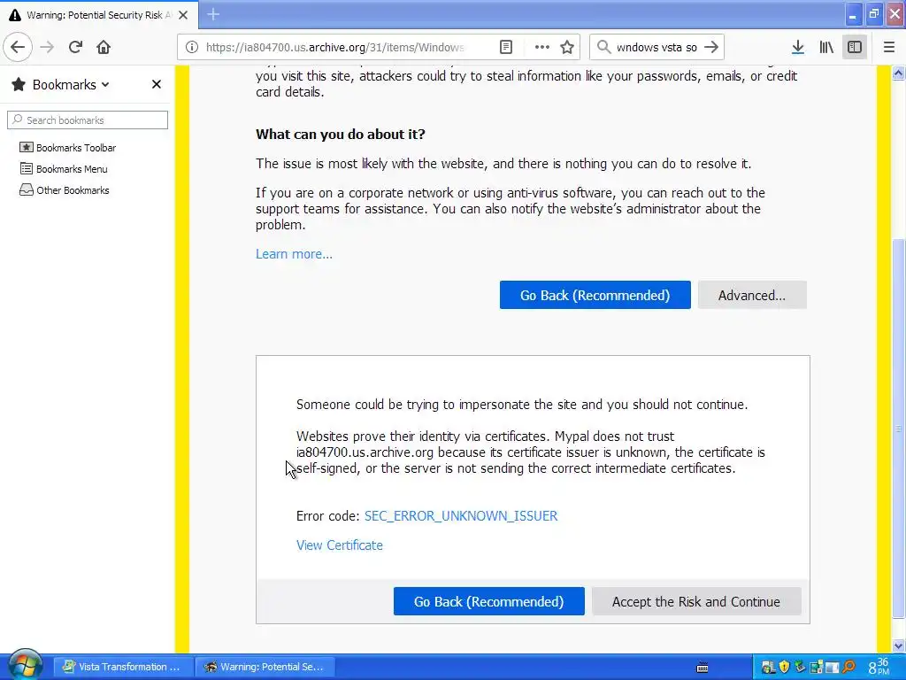Click the keyboard icon in taskbar
Viewport: 906px width, 680px height.
point(703,668)
